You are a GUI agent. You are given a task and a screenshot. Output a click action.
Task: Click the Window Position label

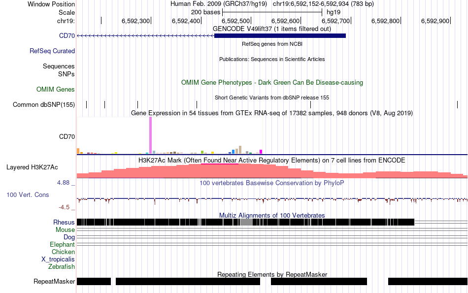coord(51,4)
